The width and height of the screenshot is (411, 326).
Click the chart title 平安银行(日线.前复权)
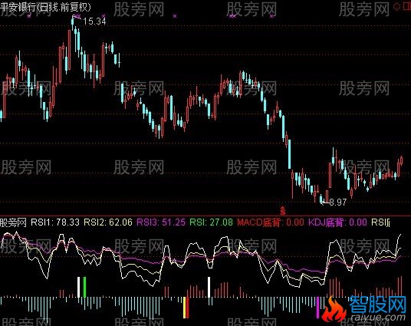click(x=45, y=7)
